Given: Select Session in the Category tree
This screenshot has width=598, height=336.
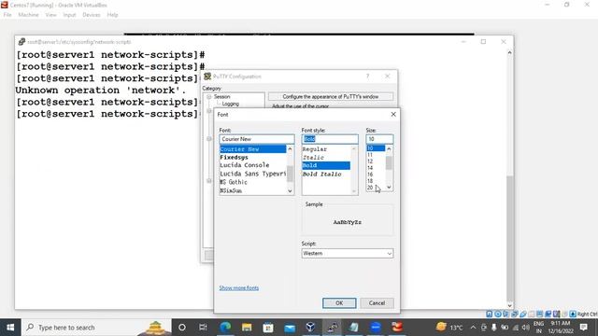Looking at the screenshot, I should 222,97.
